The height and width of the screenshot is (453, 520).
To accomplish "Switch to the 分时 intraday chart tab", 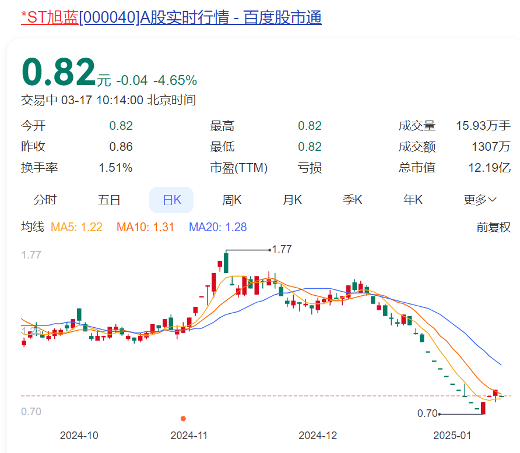I will [x=46, y=199].
